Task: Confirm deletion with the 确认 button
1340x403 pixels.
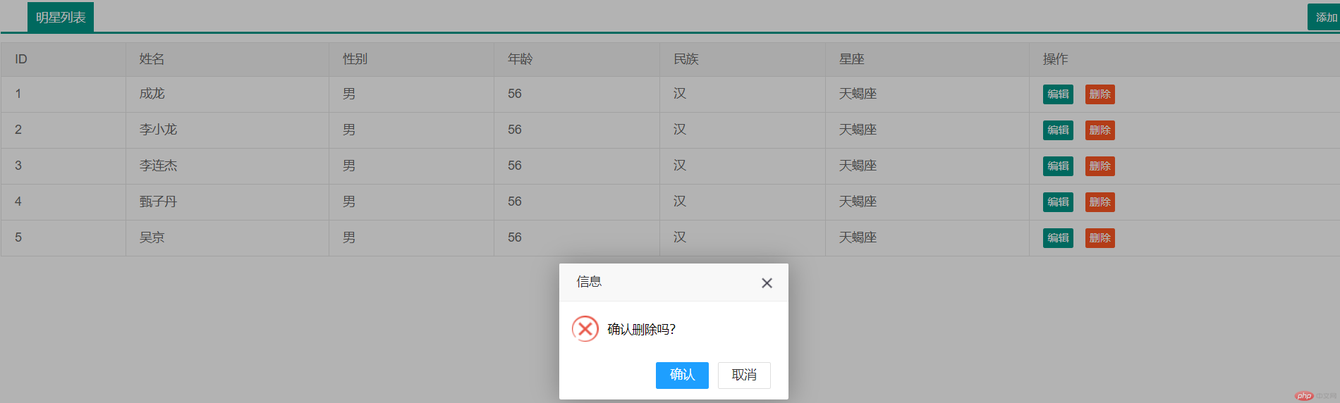Action: coord(682,376)
